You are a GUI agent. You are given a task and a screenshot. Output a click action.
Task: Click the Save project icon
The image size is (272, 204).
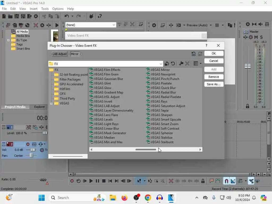tap(17, 16)
